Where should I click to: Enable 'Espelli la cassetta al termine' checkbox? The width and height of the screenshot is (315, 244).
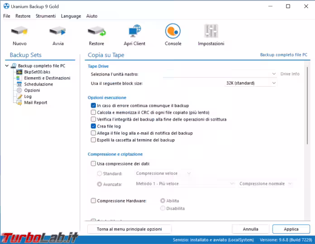pos(93,140)
